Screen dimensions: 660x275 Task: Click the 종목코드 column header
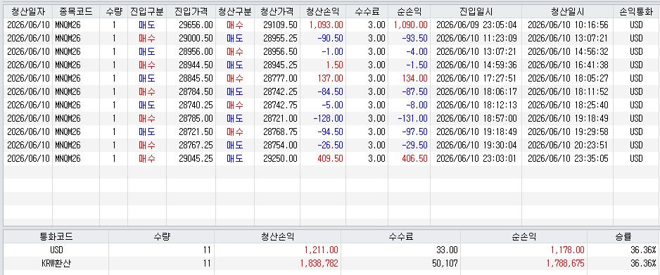click(76, 11)
